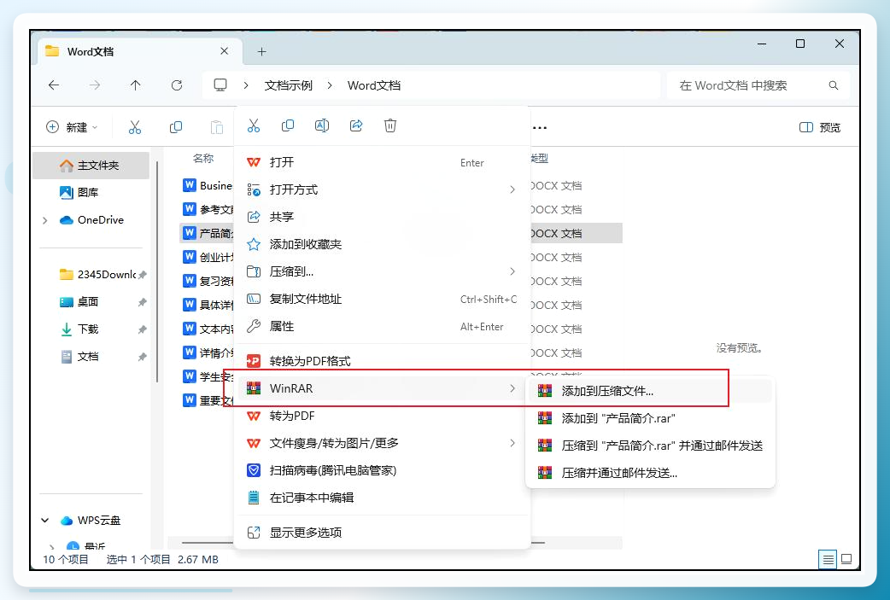The image size is (890, 600).
Task: Open the toolbar more options ellipsis
Action: [540, 128]
